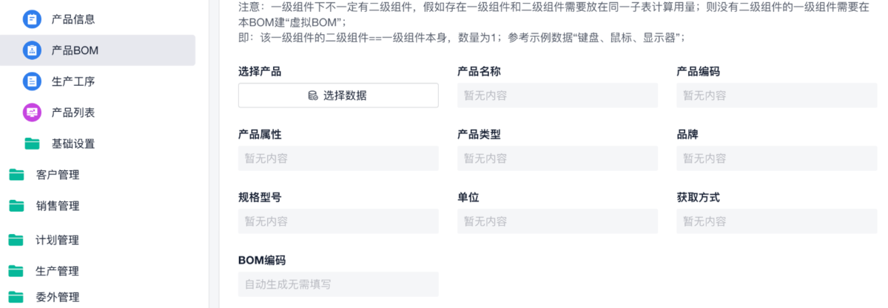Click the 产品编码 field

(776, 96)
